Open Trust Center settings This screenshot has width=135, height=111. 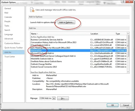tap(10, 57)
